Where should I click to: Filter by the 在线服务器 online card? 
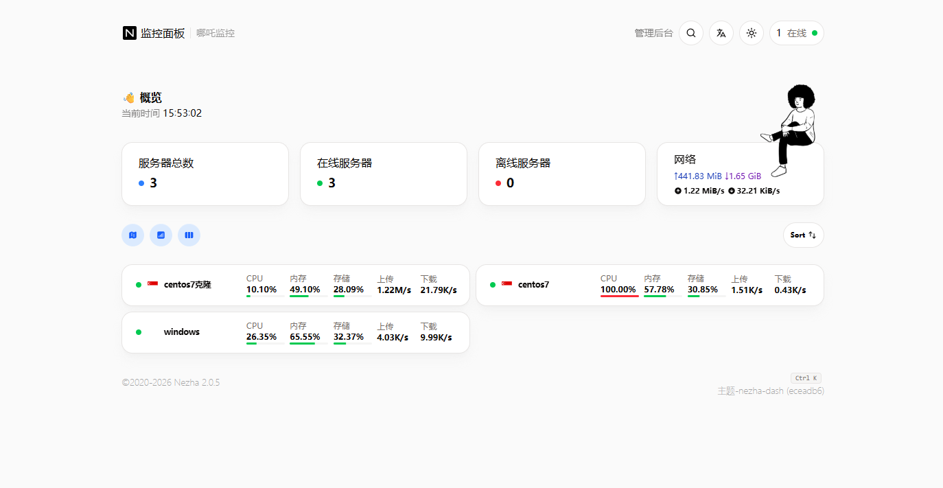[x=383, y=174]
